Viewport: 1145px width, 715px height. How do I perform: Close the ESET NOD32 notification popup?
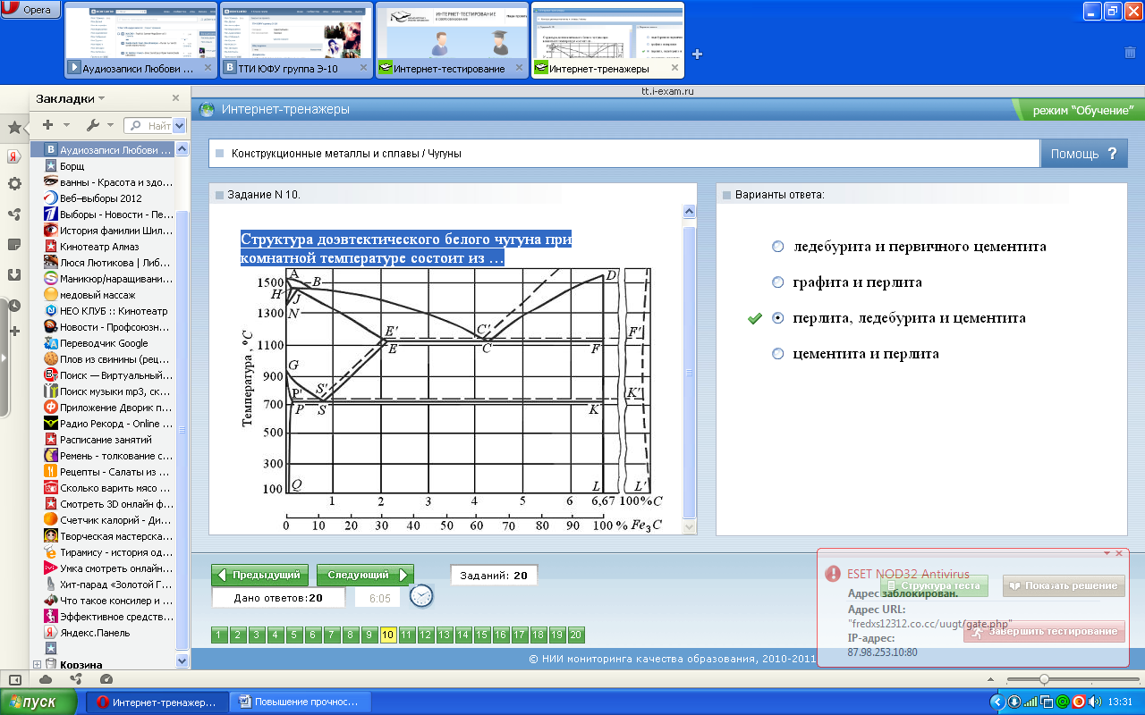pyautogui.click(x=1119, y=554)
